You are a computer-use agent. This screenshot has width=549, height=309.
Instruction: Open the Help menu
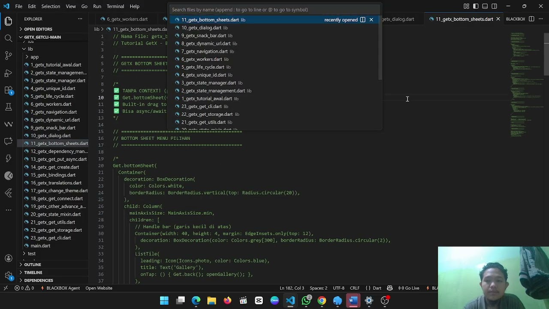point(134,6)
